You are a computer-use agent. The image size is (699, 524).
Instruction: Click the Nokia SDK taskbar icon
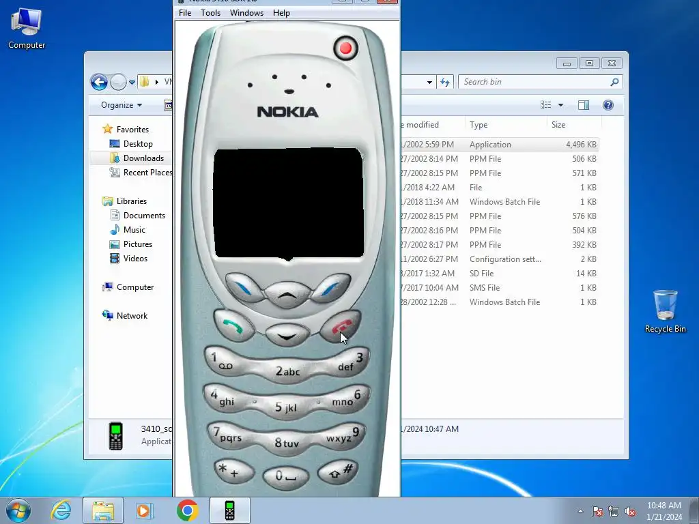tap(229, 510)
